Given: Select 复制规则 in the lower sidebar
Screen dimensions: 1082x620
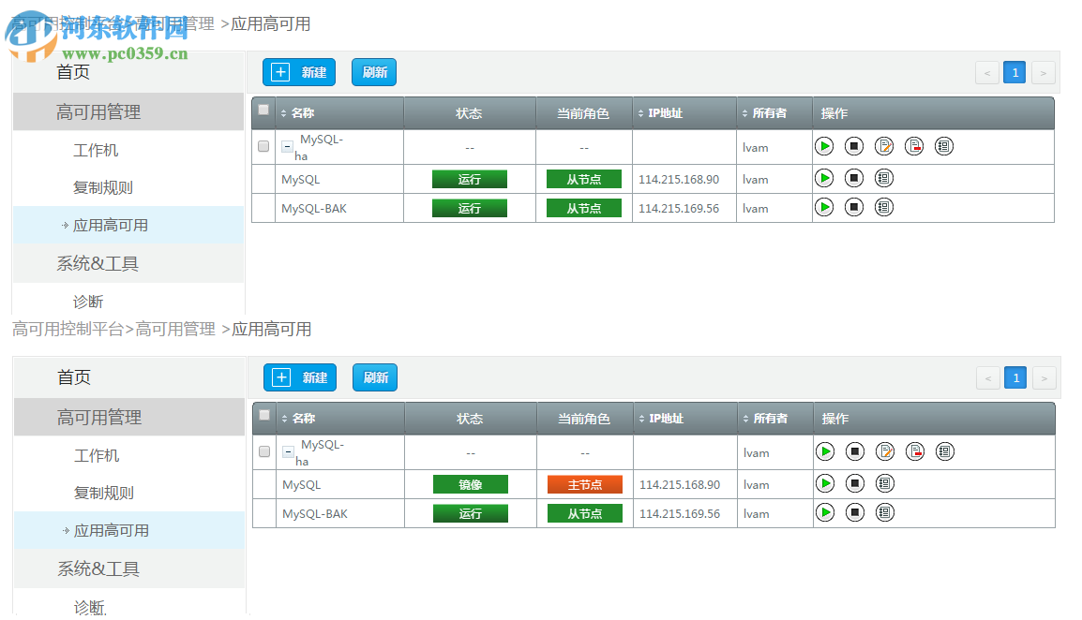Looking at the screenshot, I should tap(104, 493).
